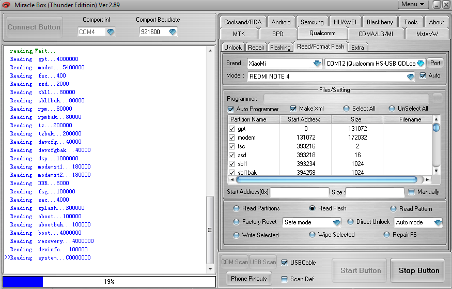The image size is (452, 289).
Task: Uncheck the ssd partition checkbox
Action: coord(232,155)
